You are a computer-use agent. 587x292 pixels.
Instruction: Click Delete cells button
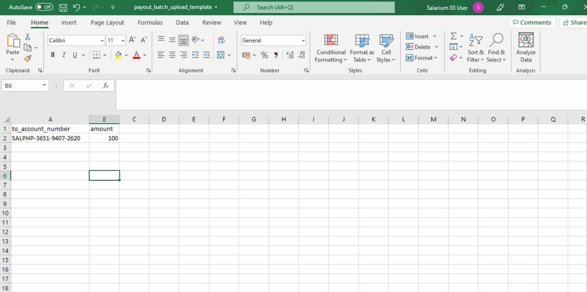pos(418,47)
